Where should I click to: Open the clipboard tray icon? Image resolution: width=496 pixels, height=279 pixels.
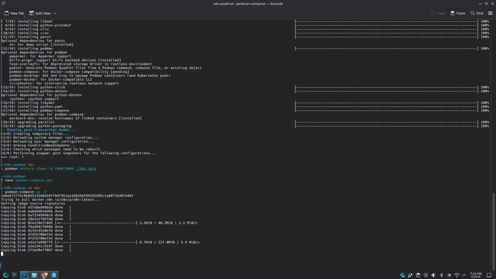(x=418, y=275)
